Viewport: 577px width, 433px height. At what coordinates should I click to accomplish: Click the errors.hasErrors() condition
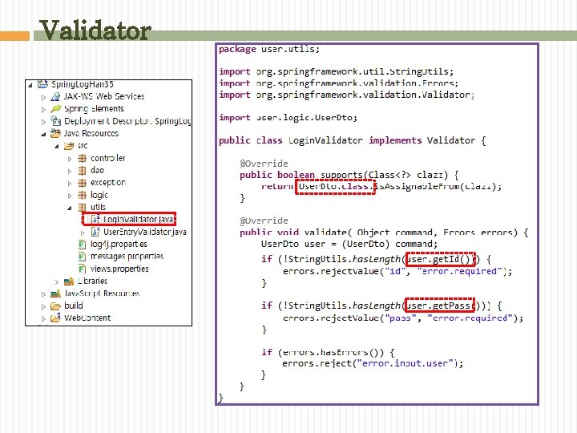[328, 352]
